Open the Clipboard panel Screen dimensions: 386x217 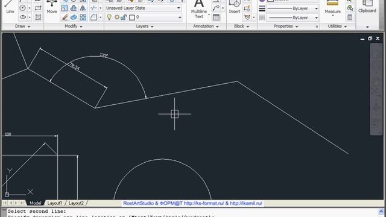pos(367,7)
